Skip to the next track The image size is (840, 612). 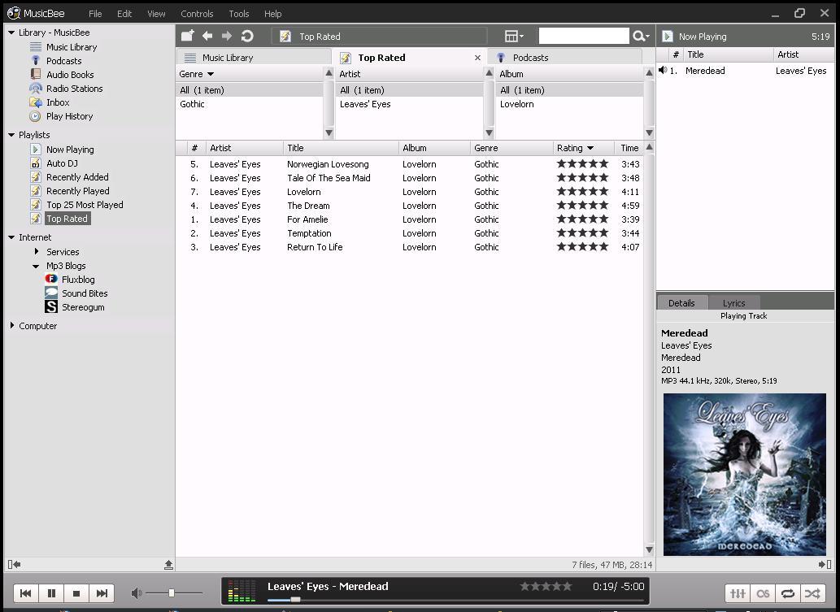102,592
